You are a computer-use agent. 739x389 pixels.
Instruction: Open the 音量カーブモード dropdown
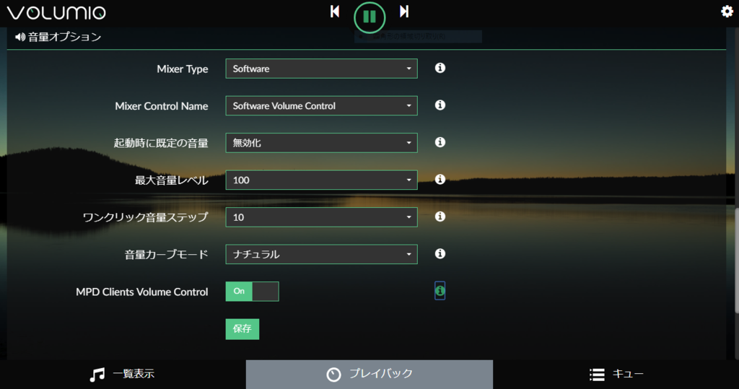pyautogui.click(x=321, y=254)
